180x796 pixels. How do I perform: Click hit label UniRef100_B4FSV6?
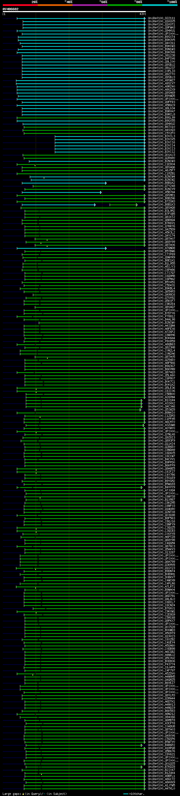coord(161,58)
